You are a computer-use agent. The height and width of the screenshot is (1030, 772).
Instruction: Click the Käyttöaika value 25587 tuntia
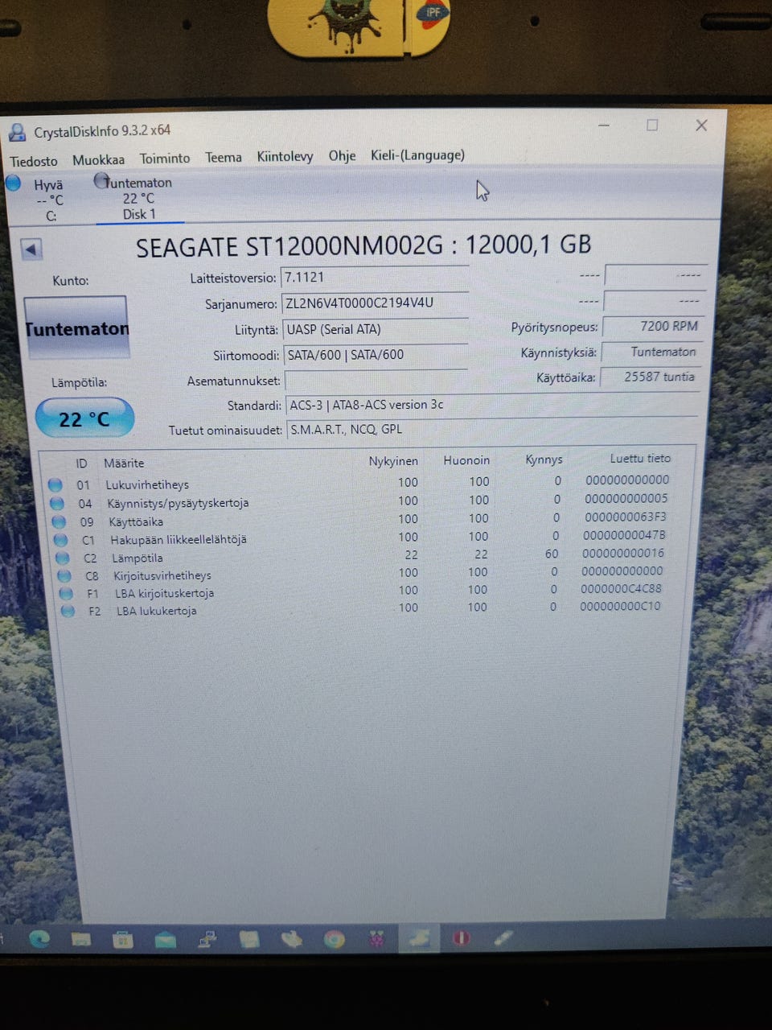[x=651, y=377]
